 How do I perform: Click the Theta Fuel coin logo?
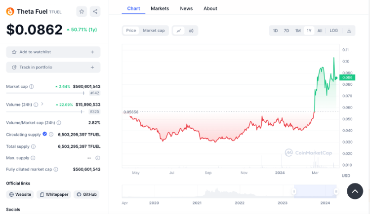pyautogui.click(x=10, y=11)
